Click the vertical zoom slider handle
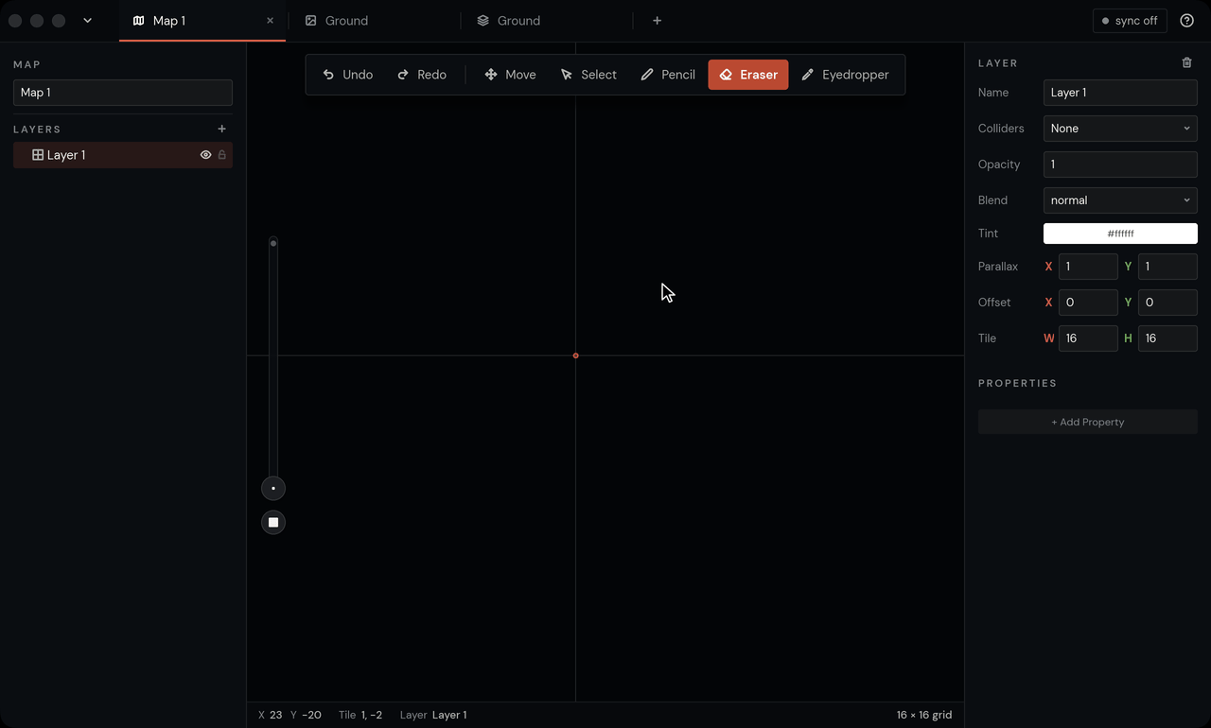The width and height of the screenshot is (1211, 728). [273, 244]
